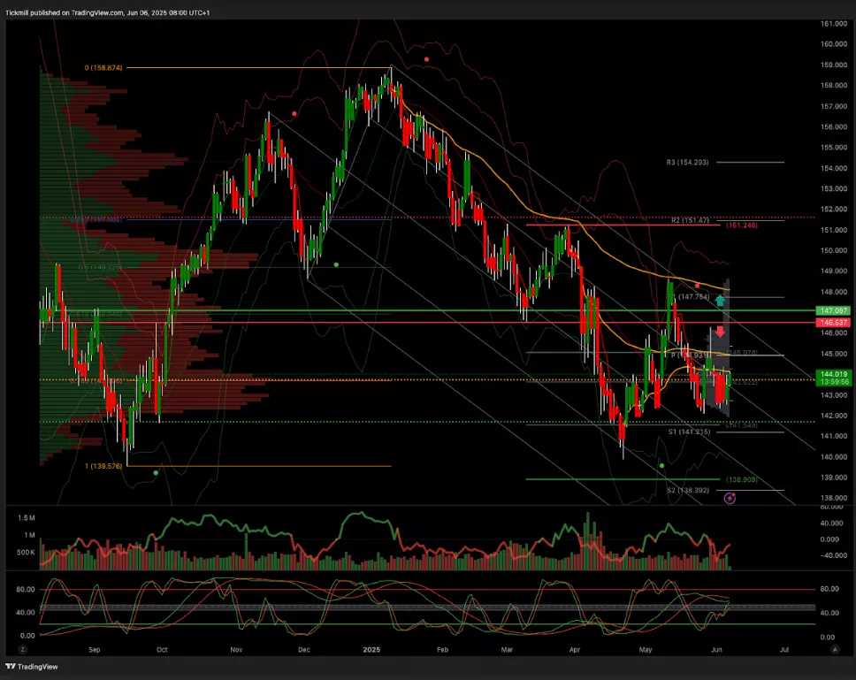Click the S1 (141.215) pivot label
The height and width of the screenshot is (680, 856).
(x=690, y=432)
